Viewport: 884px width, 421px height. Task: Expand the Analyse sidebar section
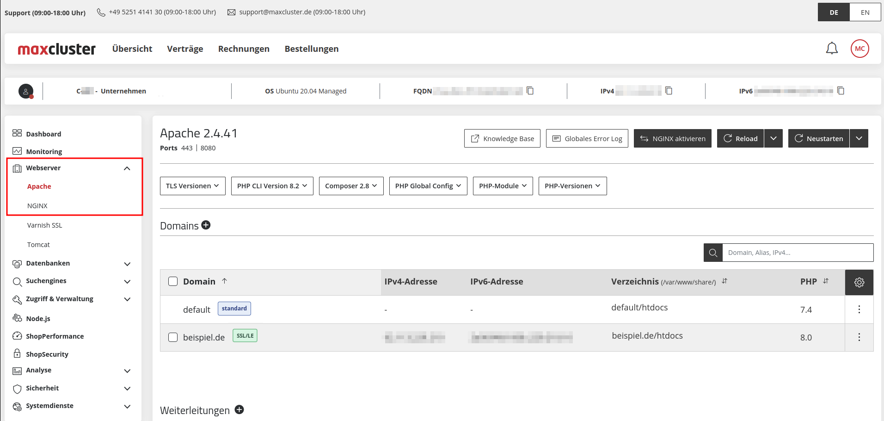pyautogui.click(x=127, y=371)
